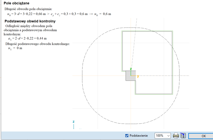Select the heading 'Podstawowy obwód kontrolny'

point(30,21)
